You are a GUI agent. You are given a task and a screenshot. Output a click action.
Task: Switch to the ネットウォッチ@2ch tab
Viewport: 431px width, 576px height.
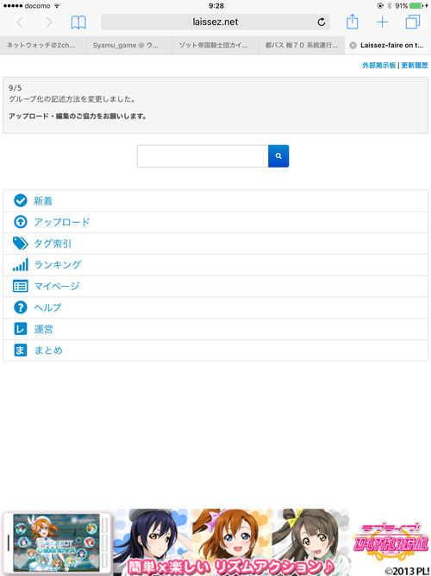43,46
